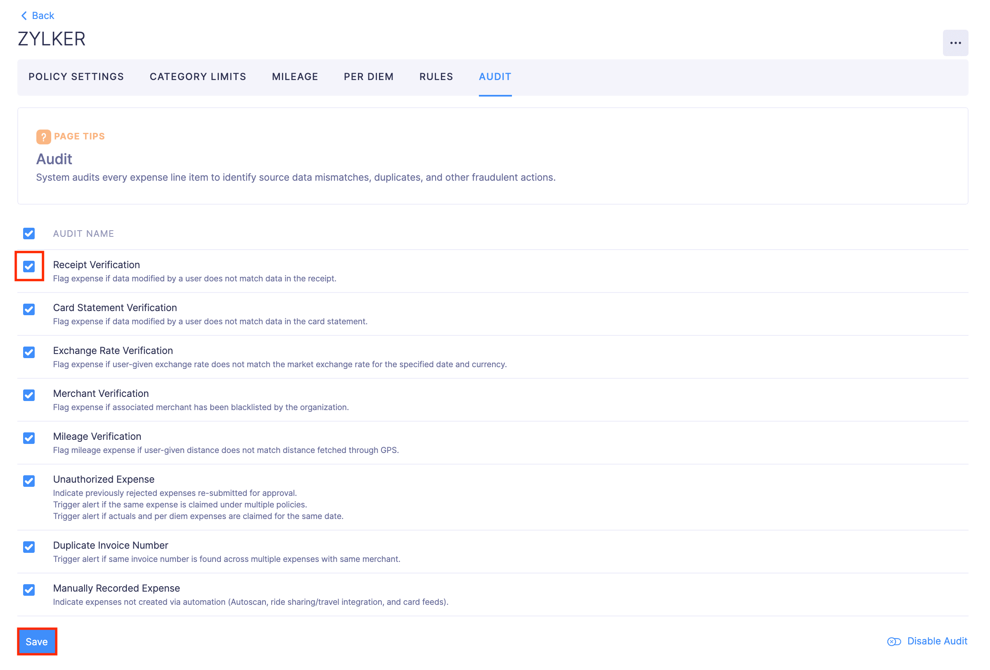Image resolution: width=990 pixels, height=670 pixels.
Task: Open the Policy Settings tab
Action: point(76,77)
